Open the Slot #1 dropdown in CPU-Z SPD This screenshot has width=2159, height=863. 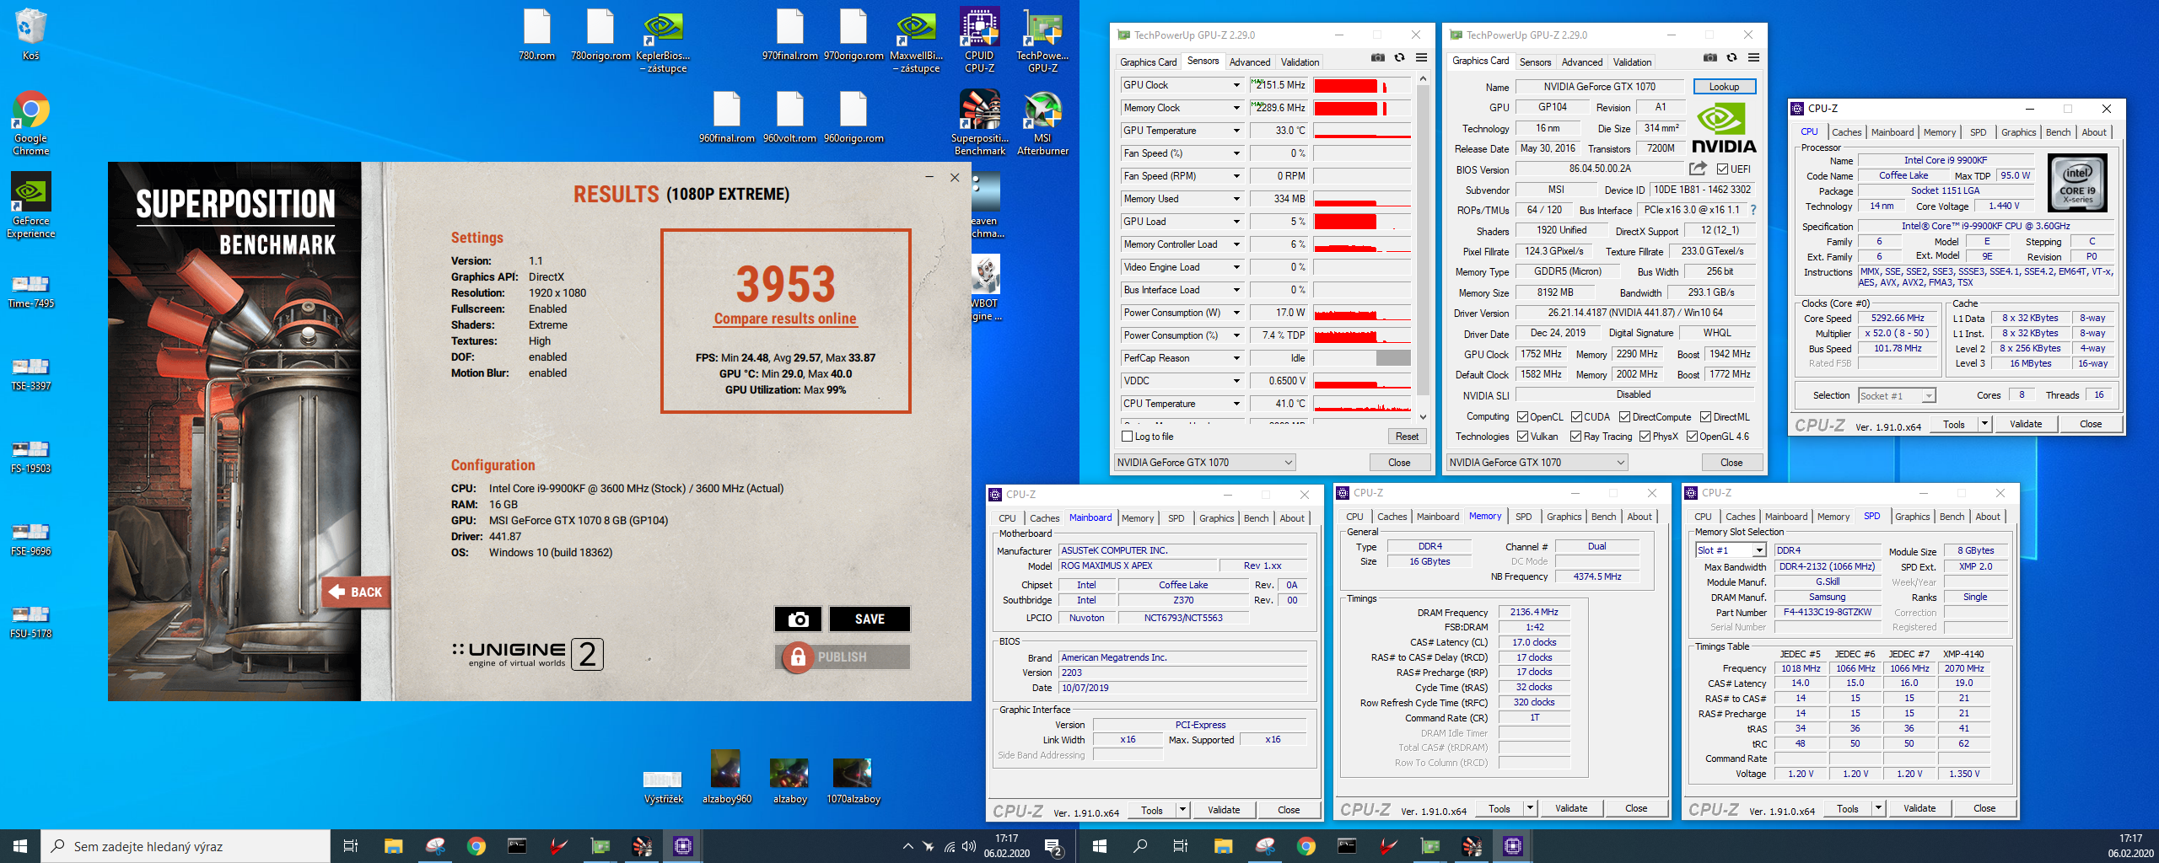[x=1731, y=550]
